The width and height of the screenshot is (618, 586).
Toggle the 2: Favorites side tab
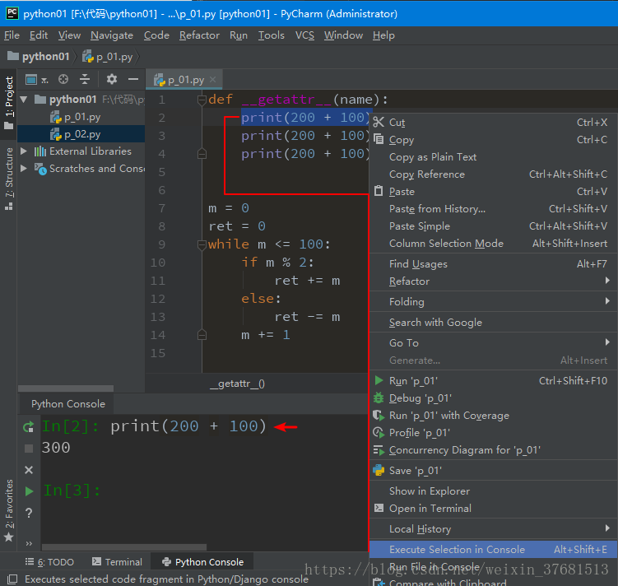[x=9, y=511]
